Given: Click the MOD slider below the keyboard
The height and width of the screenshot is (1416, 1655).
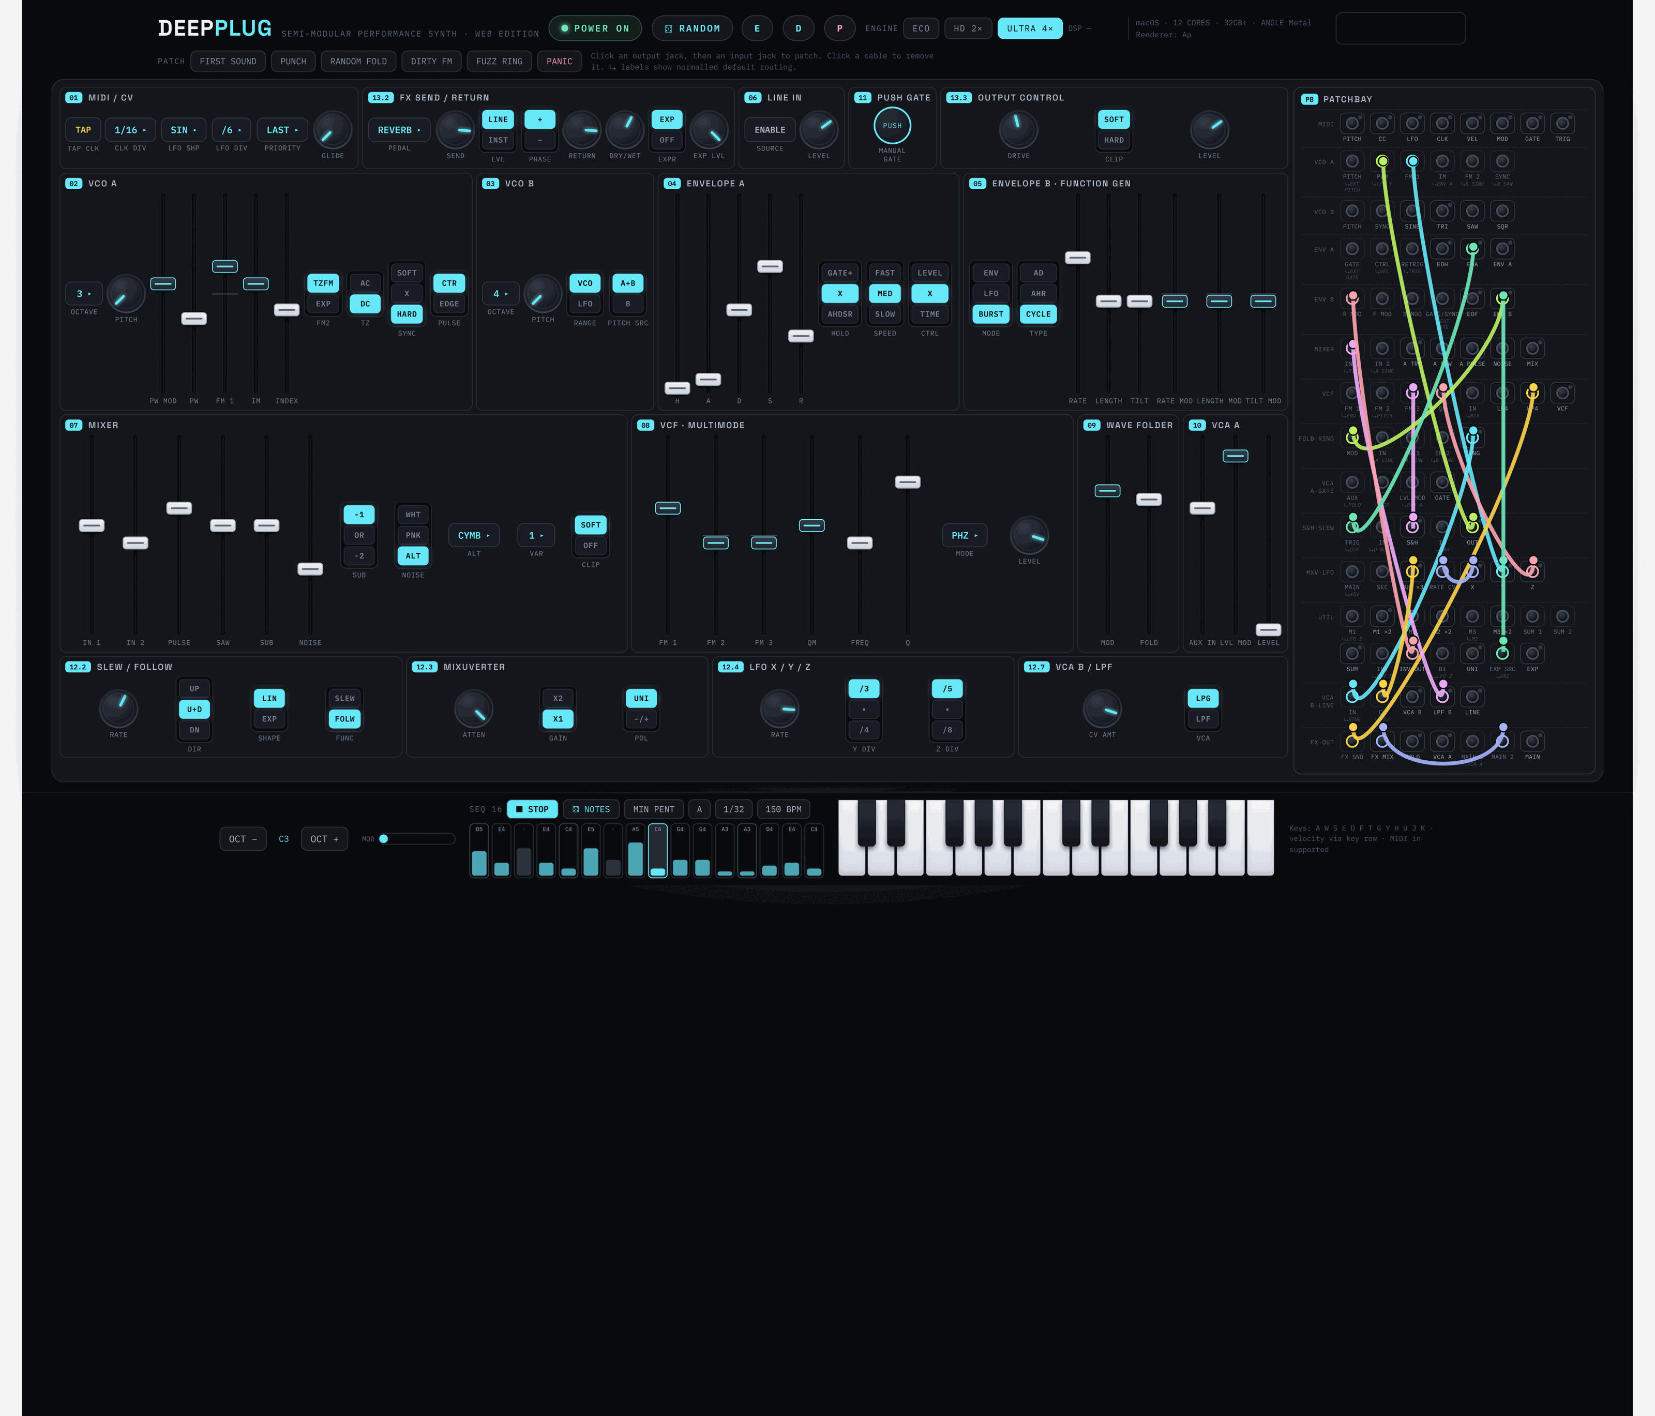Looking at the screenshot, I should 417,839.
